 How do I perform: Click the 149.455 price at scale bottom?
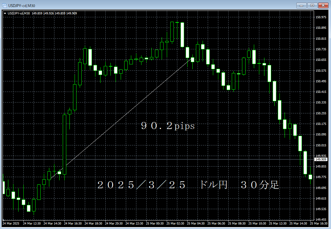320,219
